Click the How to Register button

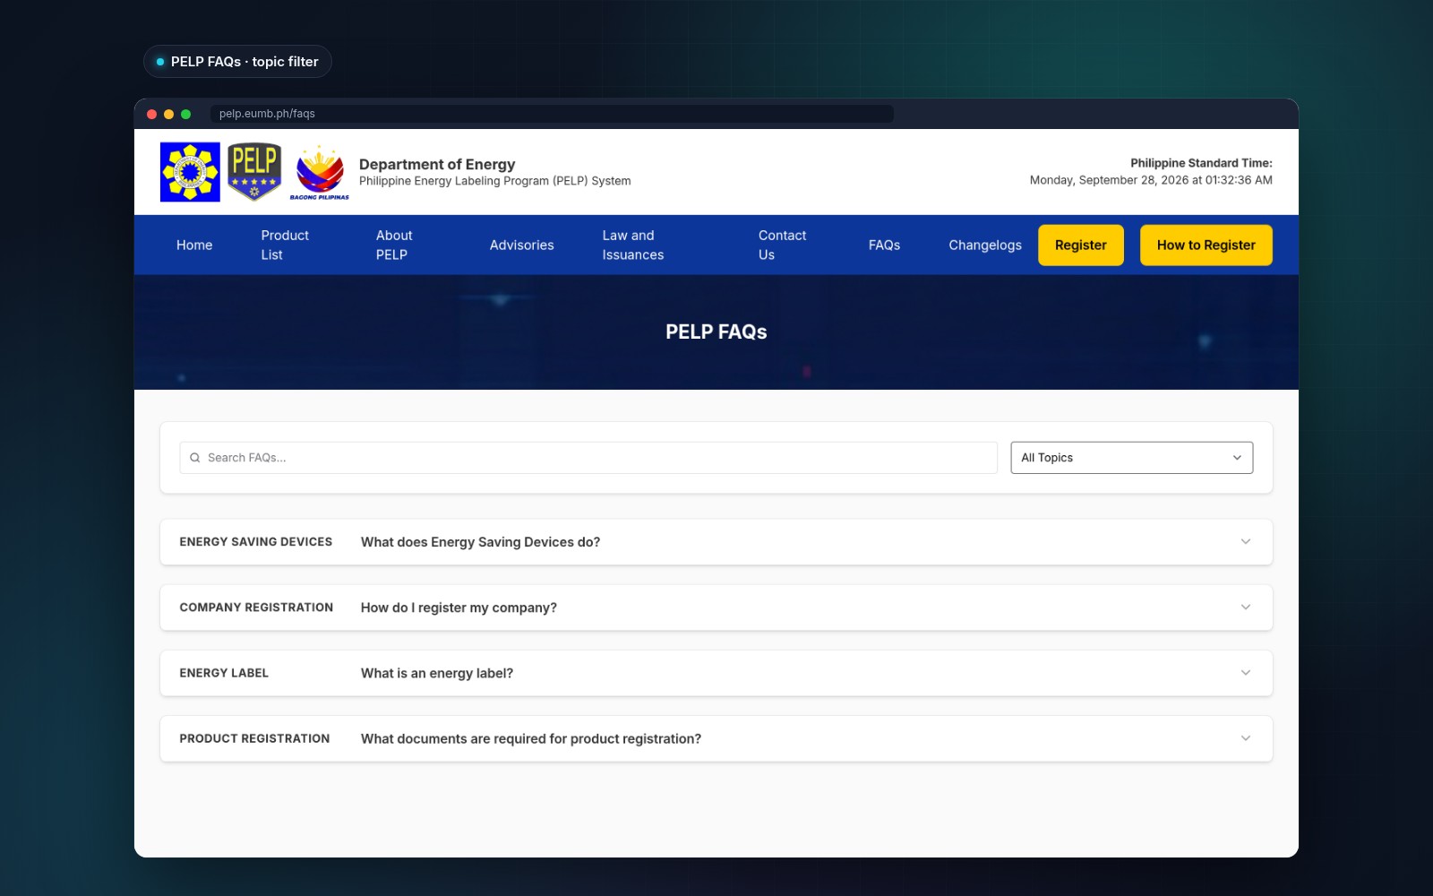point(1206,246)
